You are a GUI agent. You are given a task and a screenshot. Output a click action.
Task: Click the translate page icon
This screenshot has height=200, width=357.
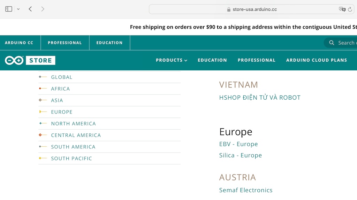pyautogui.click(x=342, y=9)
